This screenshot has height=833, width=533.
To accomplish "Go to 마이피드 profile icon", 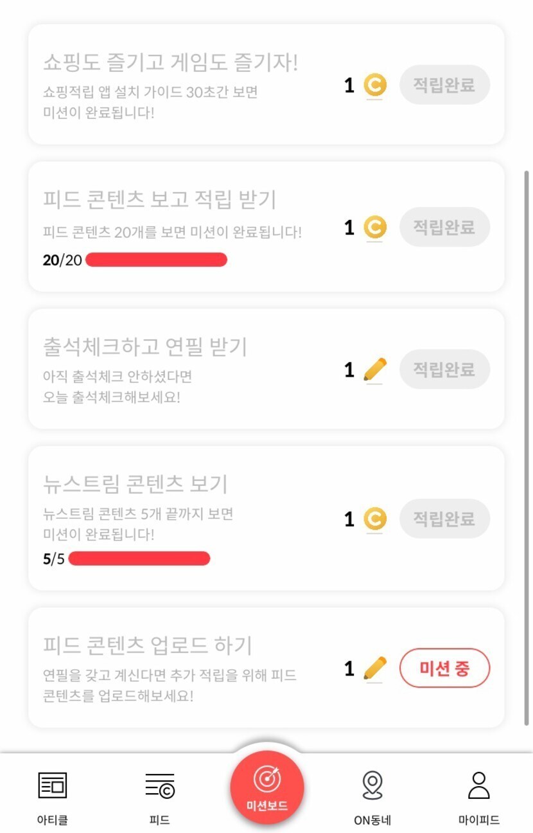I will [x=478, y=785].
